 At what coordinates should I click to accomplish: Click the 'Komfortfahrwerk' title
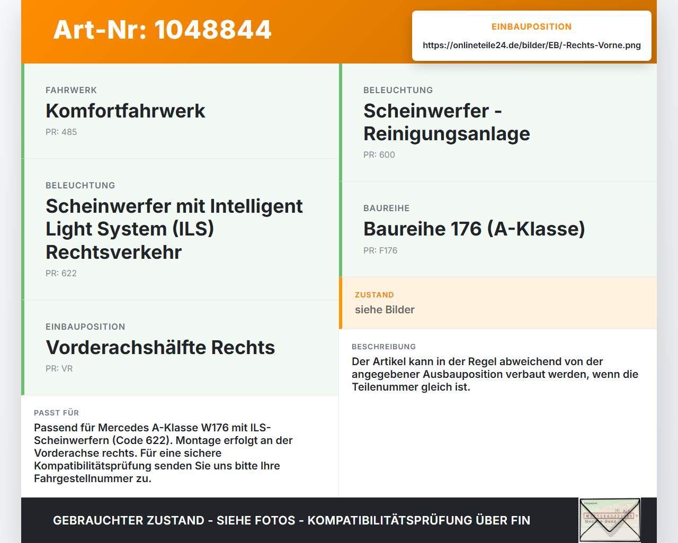(126, 111)
